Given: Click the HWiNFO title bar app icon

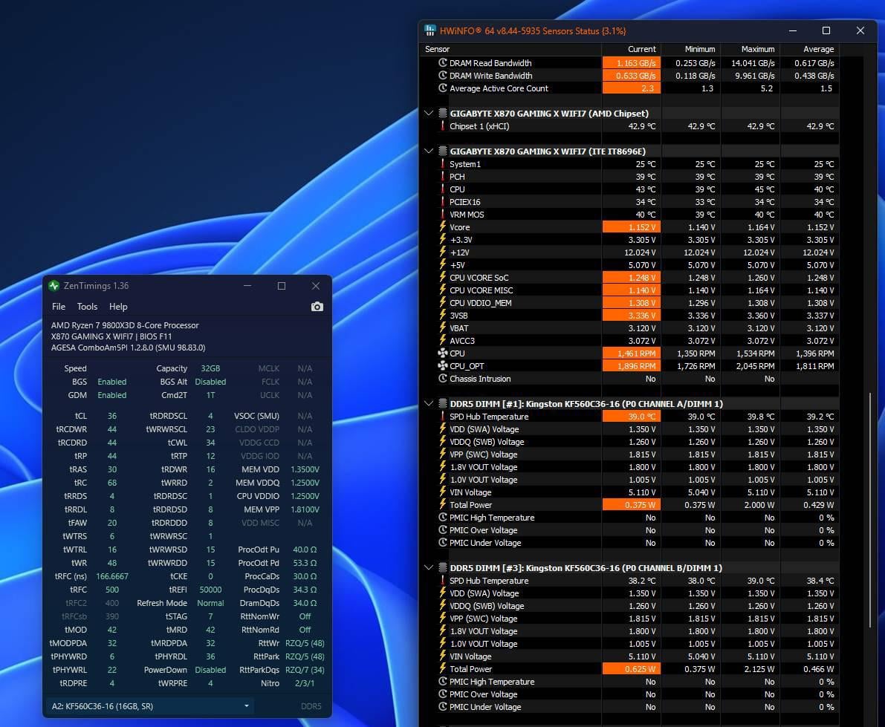Looking at the screenshot, I should [x=430, y=31].
